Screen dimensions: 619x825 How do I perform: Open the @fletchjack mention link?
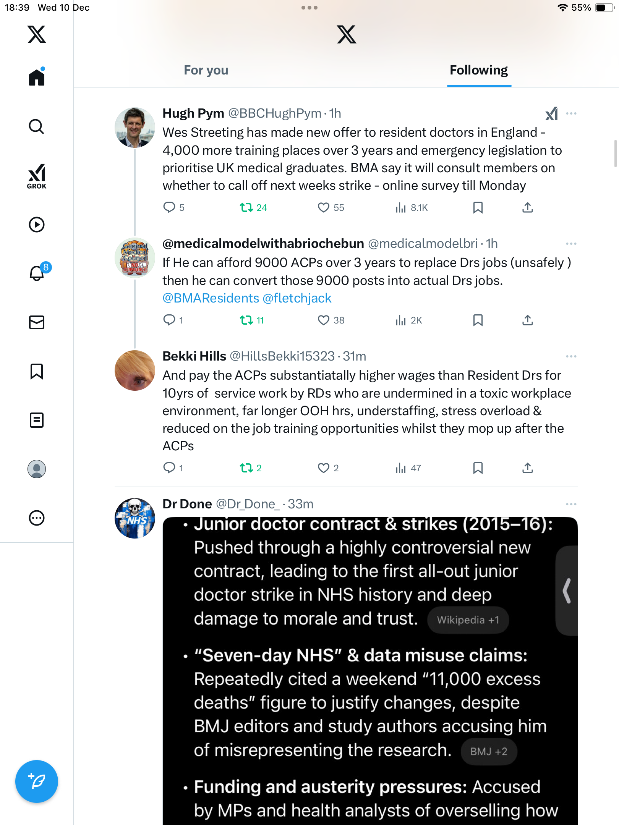pos(297,298)
